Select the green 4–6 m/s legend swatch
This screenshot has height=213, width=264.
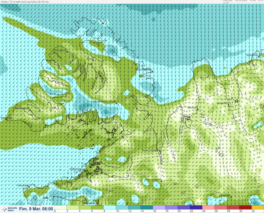pos(85,207)
